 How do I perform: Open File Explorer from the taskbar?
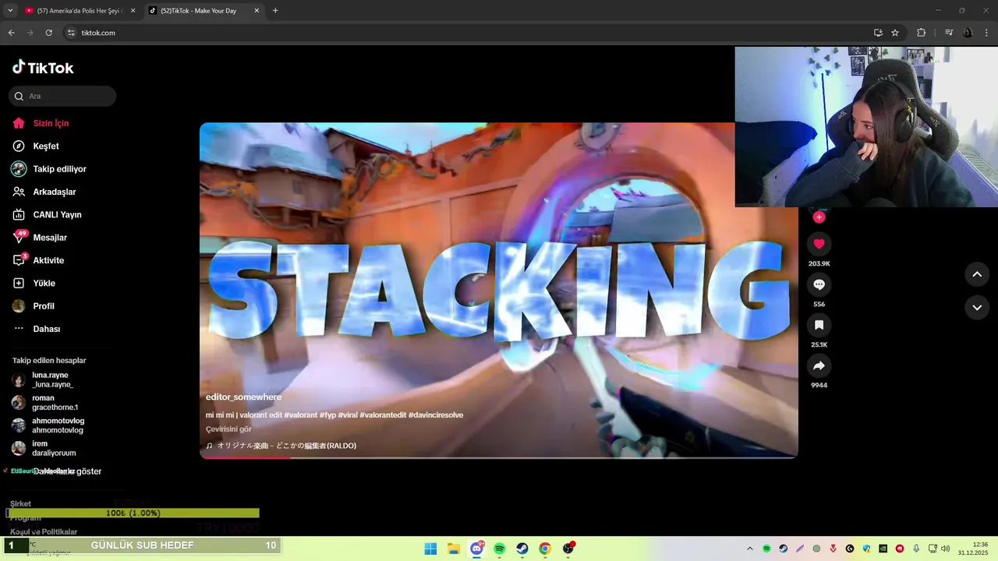[454, 549]
